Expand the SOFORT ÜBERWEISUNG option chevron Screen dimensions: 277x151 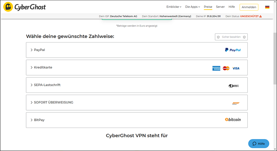coord(31,102)
